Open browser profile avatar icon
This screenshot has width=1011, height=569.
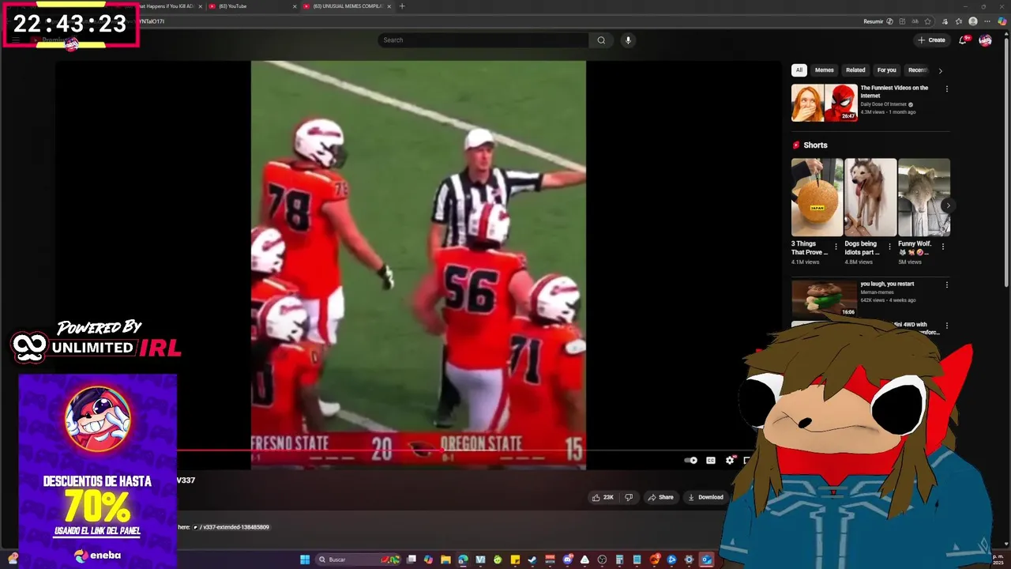(x=973, y=21)
